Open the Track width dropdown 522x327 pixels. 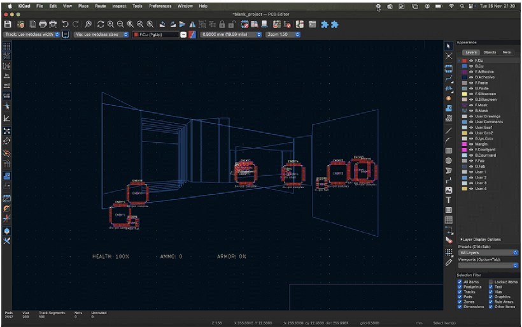(x=32, y=34)
